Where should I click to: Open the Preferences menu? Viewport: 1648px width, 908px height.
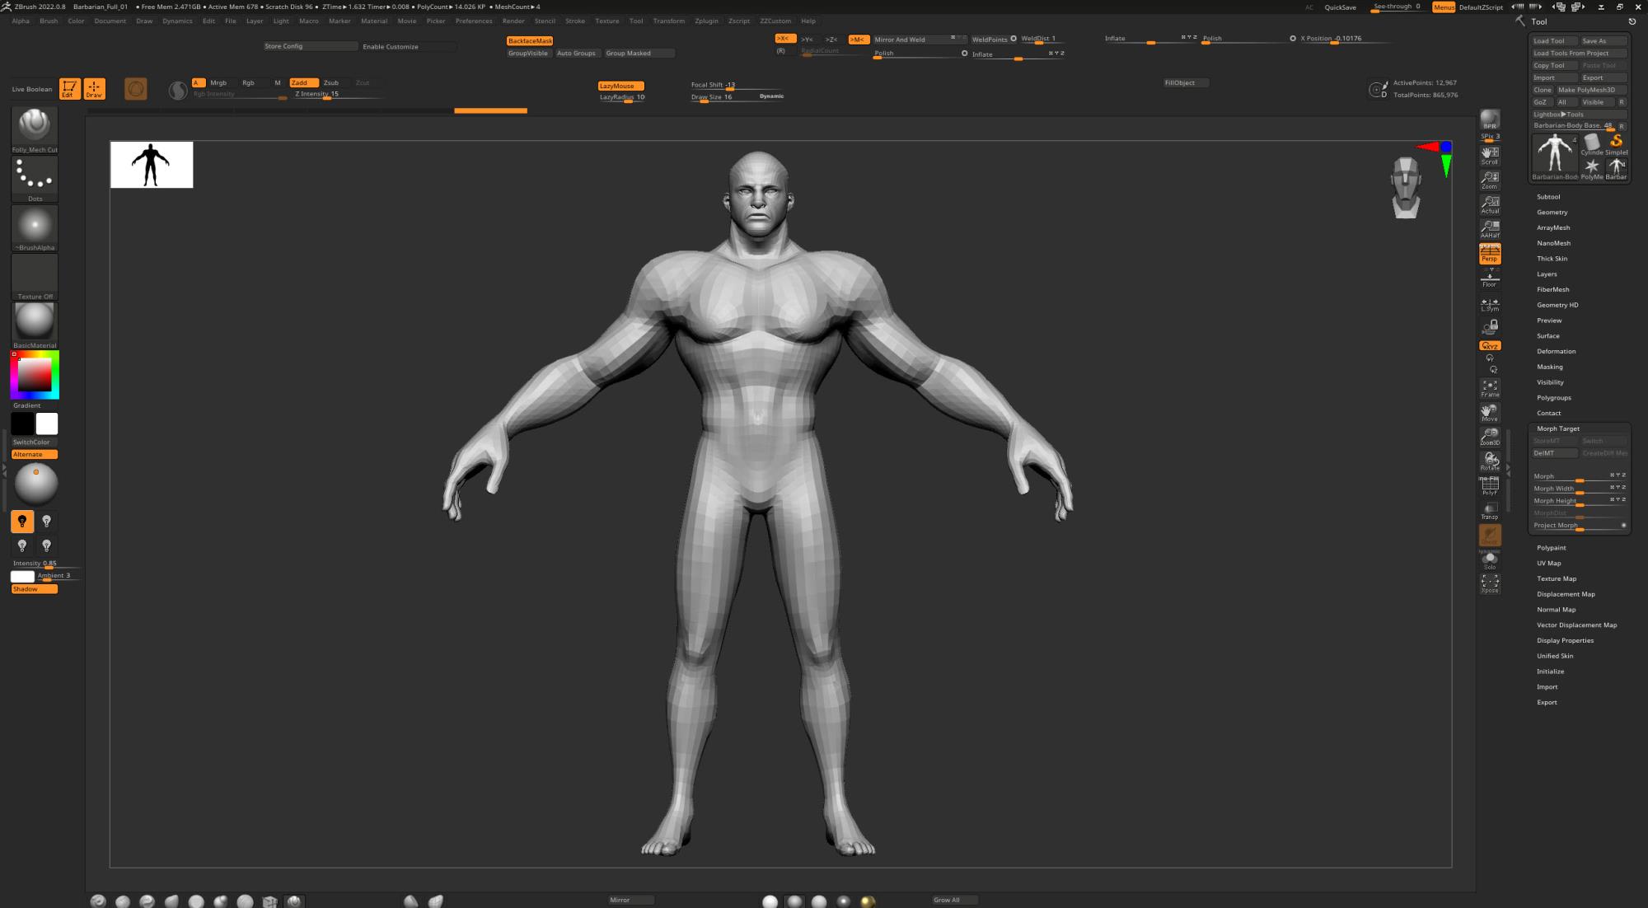click(x=474, y=21)
